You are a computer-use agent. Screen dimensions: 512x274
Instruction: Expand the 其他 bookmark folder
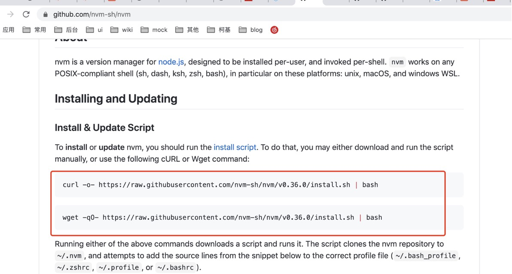pos(187,30)
